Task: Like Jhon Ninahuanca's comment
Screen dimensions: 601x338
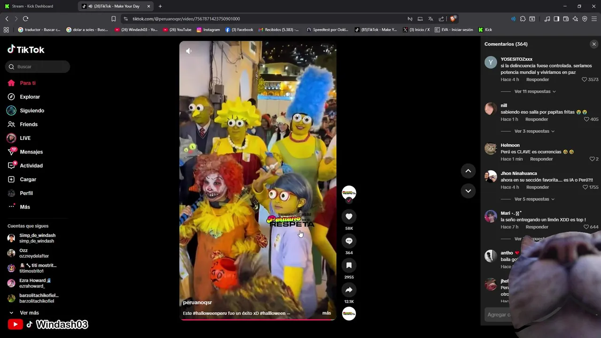Action: click(585, 187)
